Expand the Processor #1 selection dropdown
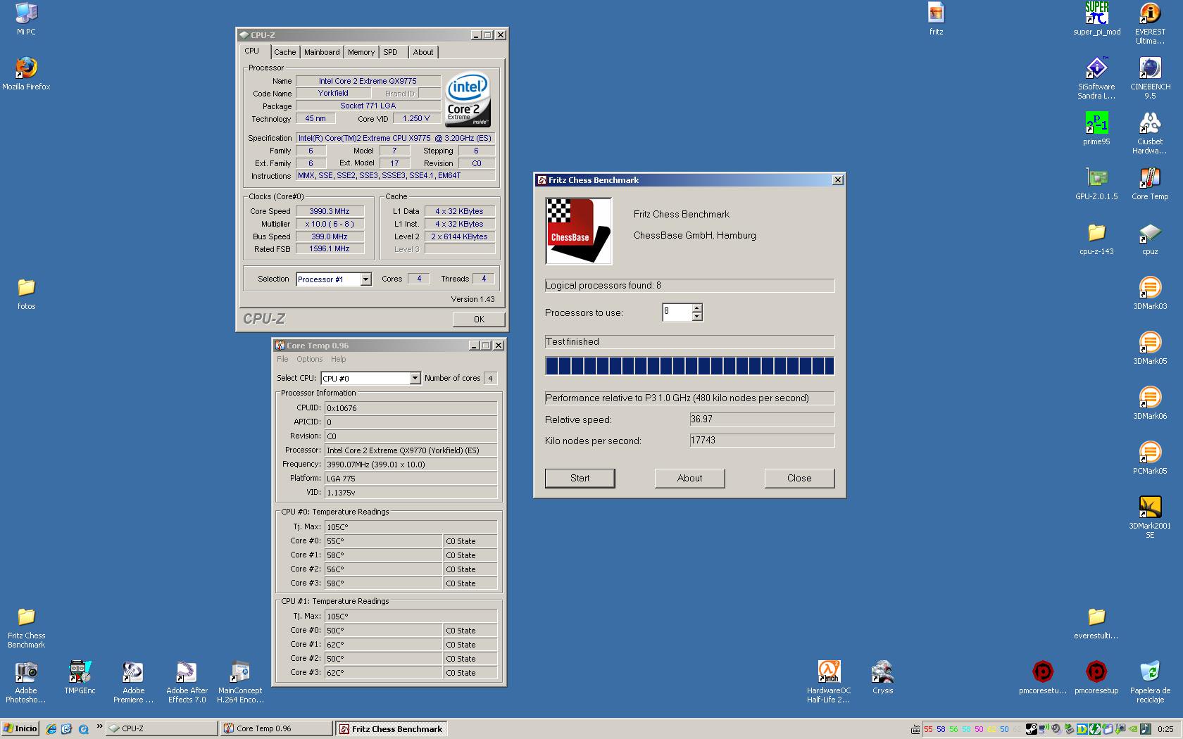This screenshot has height=739, width=1183. click(365, 279)
